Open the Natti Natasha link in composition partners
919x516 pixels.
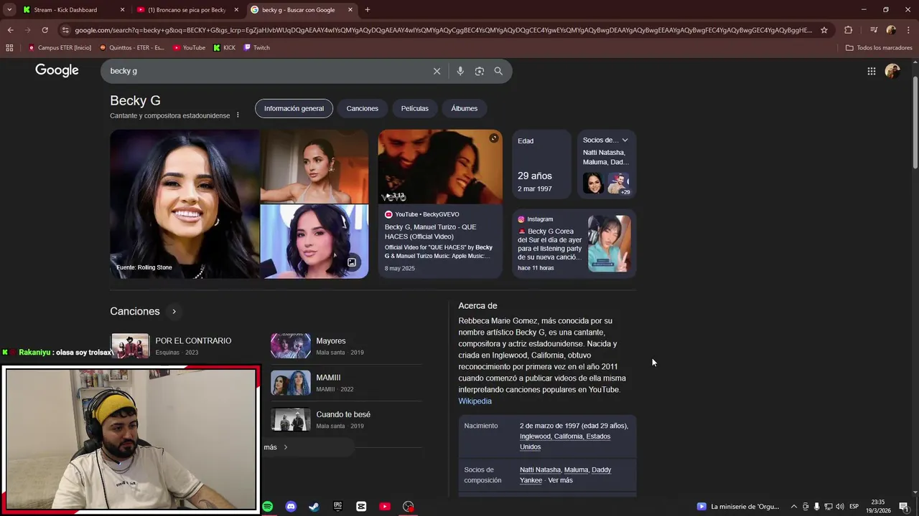[x=540, y=470]
